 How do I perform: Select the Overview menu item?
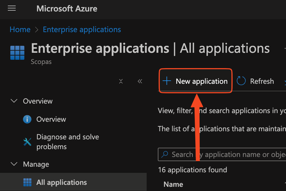51,120
